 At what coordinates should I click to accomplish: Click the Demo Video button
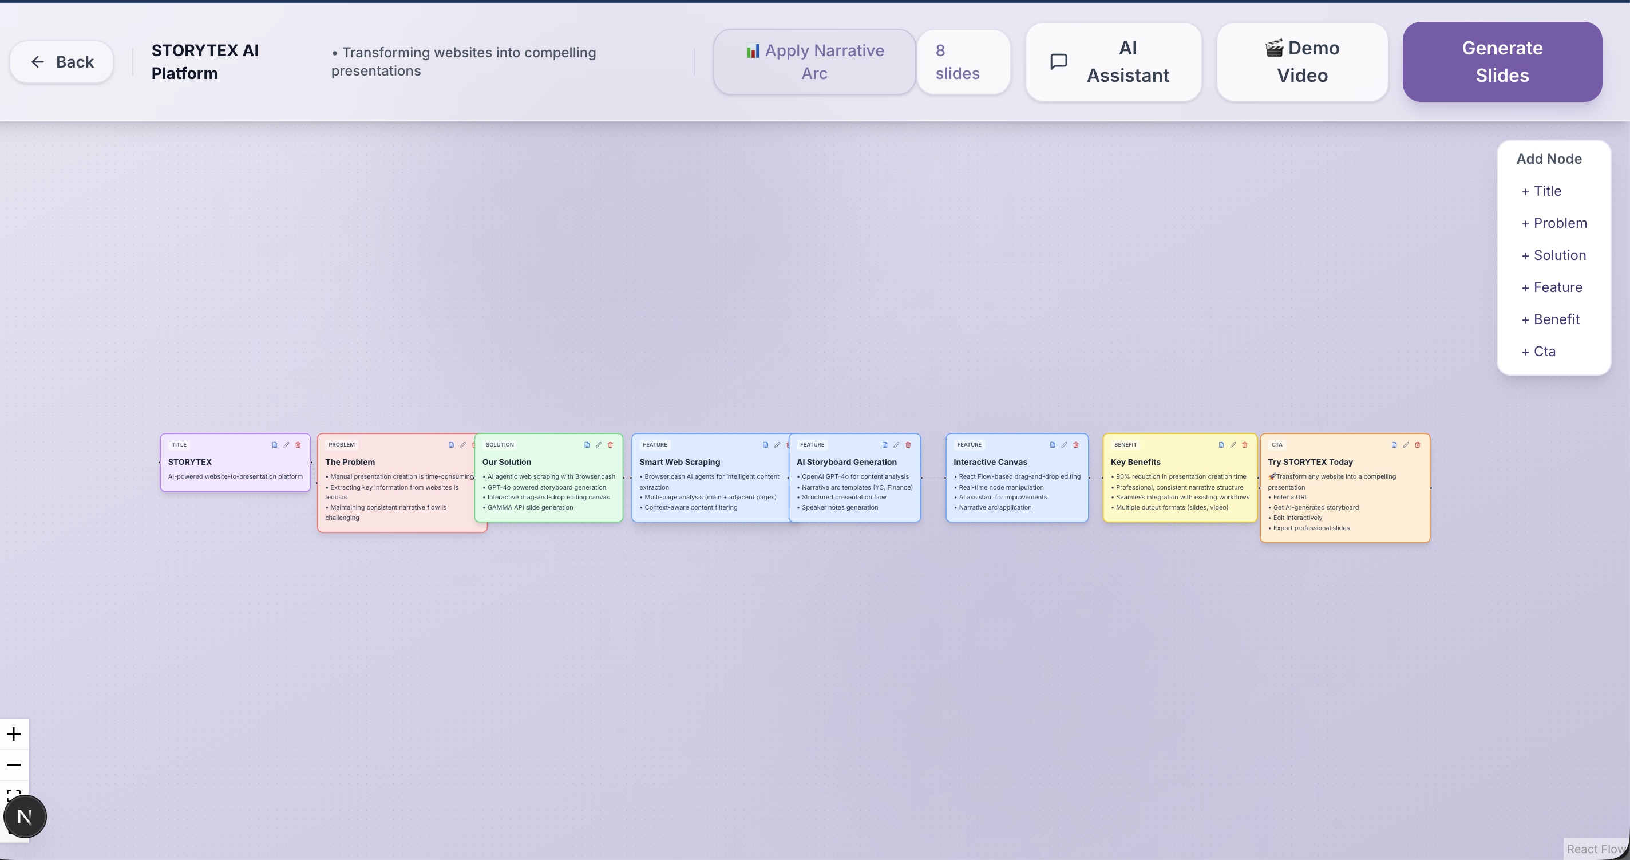(1301, 62)
